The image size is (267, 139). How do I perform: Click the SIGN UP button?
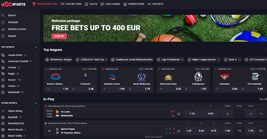(59, 36)
